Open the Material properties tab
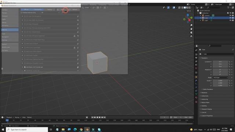 pyautogui.click(x=196, y=98)
